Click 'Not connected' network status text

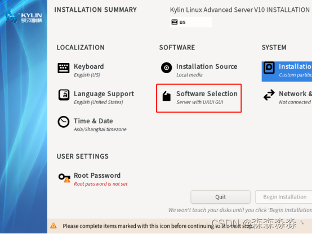[x=295, y=102]
